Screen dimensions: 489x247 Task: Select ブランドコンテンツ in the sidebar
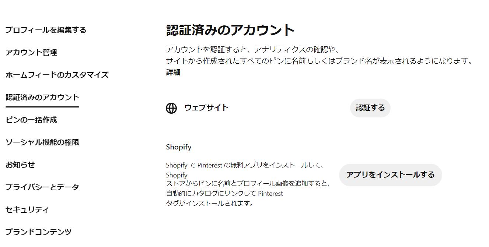point(38,232)
